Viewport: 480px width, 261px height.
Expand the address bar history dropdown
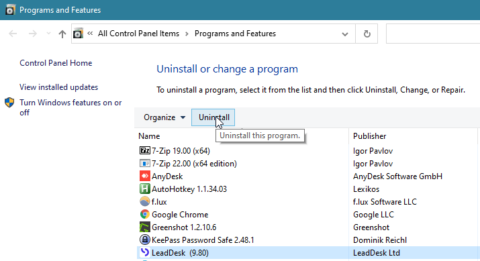344,34
